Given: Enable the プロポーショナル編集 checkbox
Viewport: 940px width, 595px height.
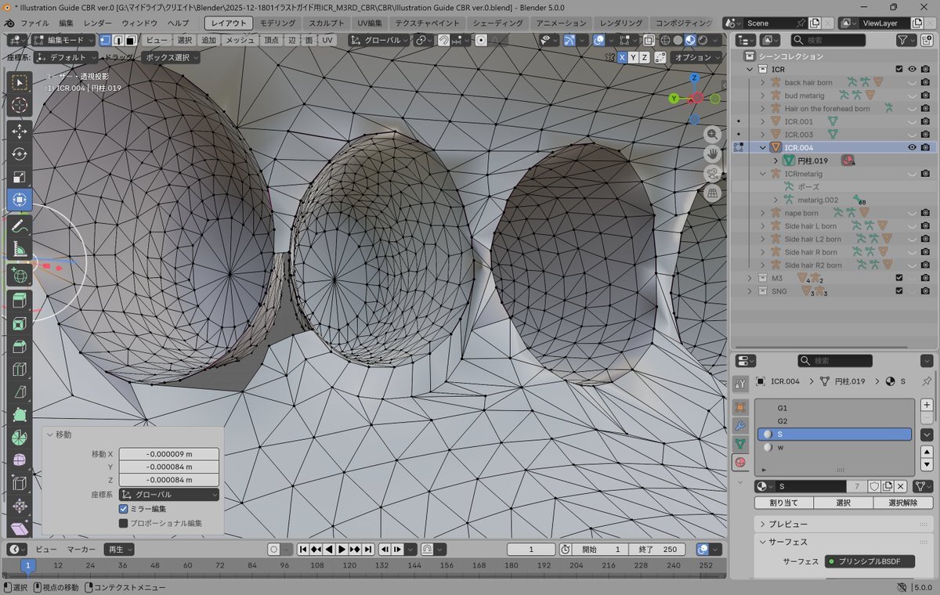Looking at the screenshot, I should tap(123, 523).
